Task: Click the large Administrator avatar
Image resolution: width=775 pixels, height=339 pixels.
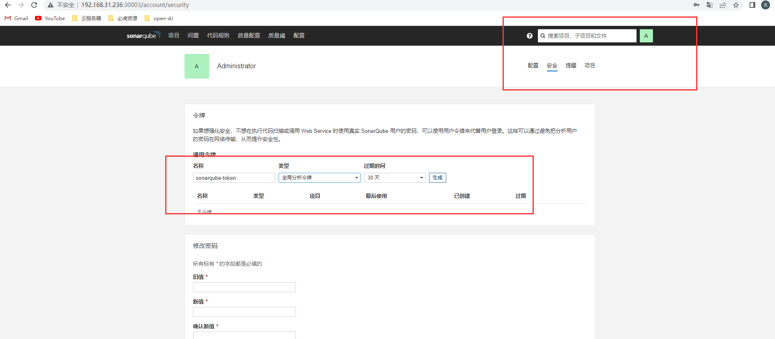Action: pos(197,66)
